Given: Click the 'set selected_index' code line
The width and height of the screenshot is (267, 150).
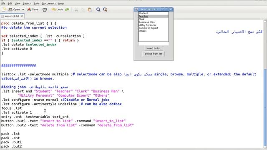Looking at the screenshot, I should pyautogui.click(x=43, y=36).
